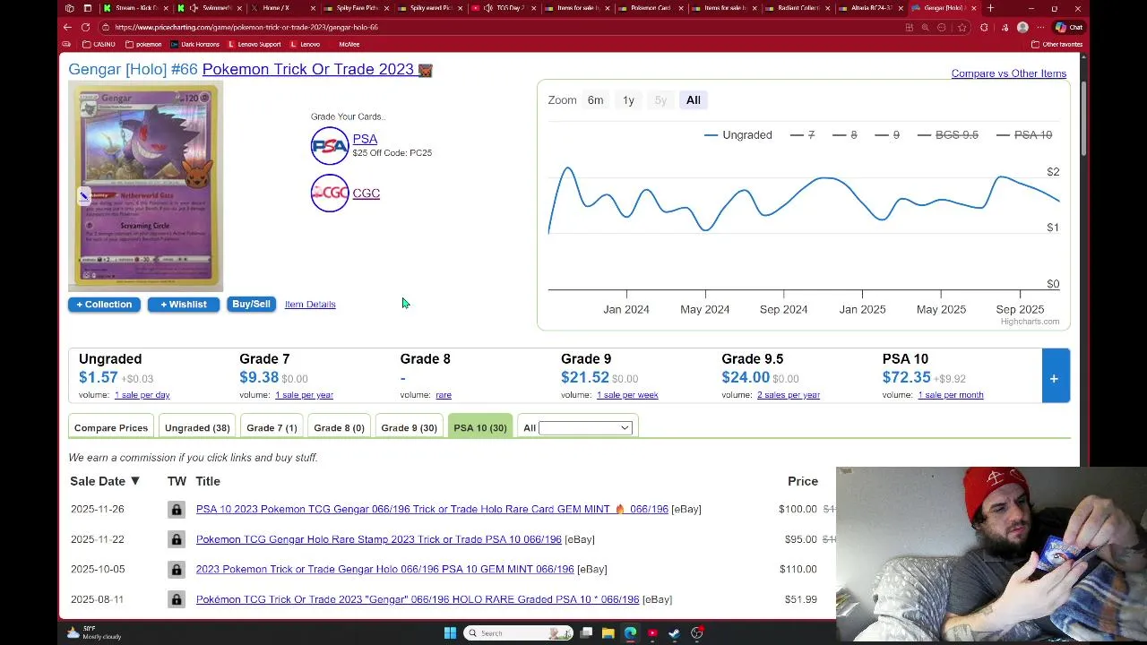Open the CASINO bookmarks folder
1147x645 pixels.
(99, 44)
